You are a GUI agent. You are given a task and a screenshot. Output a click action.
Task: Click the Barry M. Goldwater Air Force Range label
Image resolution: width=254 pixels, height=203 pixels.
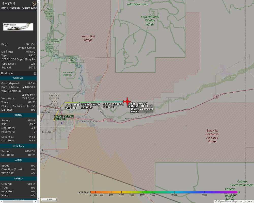tap(212, 136)
